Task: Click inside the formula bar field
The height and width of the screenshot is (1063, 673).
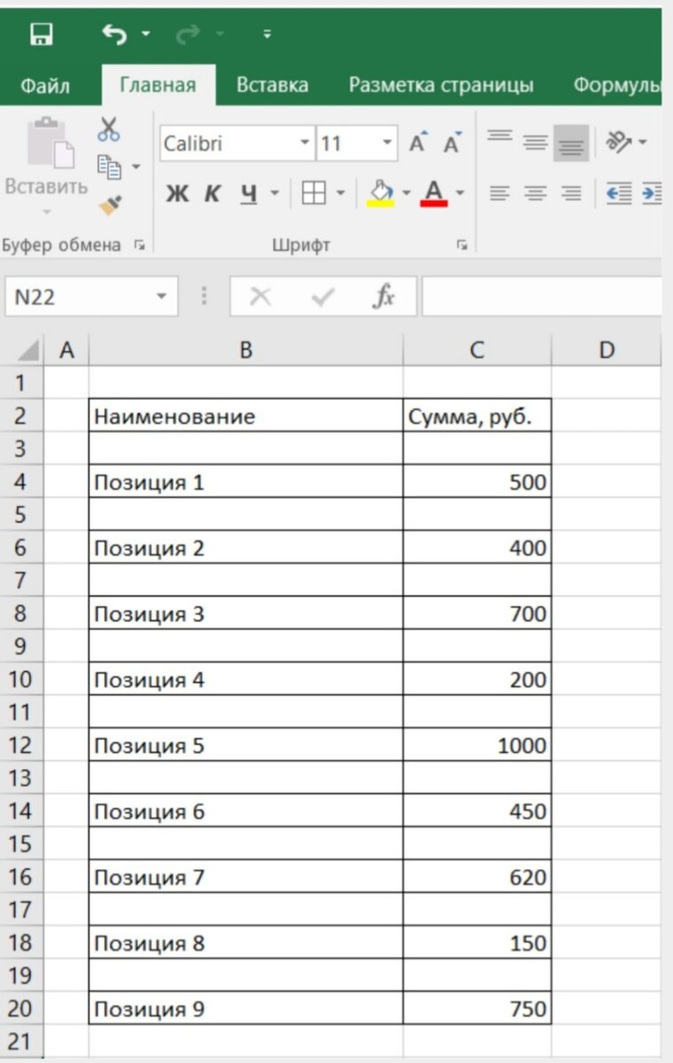Action: (542, 297)
